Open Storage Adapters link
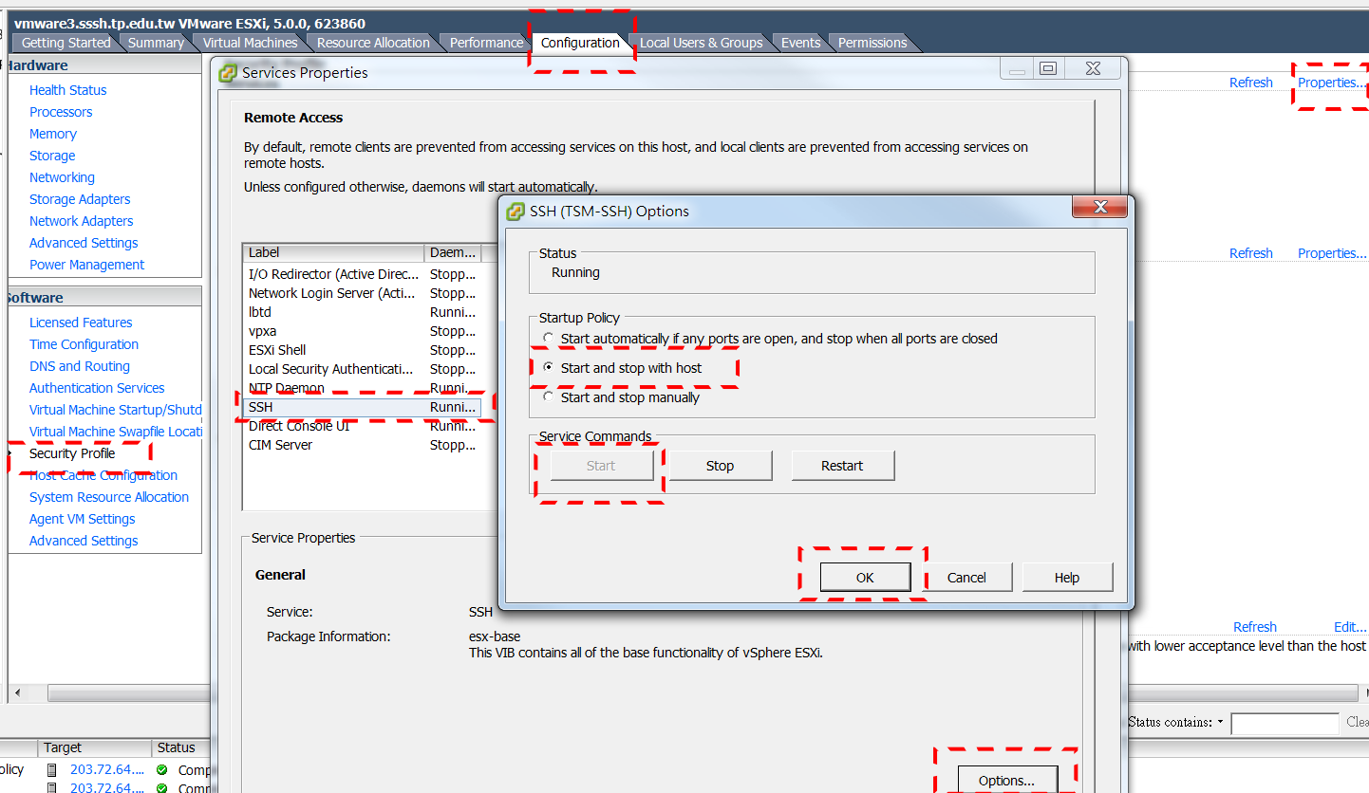The image size is (1369, 793). [80, 199]
